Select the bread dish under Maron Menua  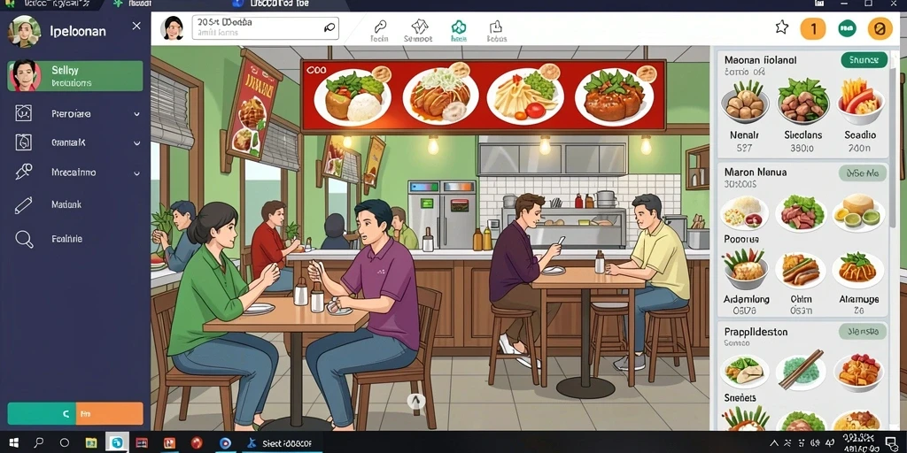pos(858,212)
